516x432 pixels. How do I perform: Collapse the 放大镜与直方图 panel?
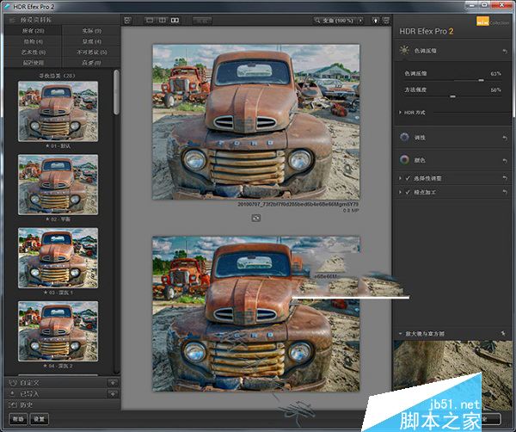point(400,334)
